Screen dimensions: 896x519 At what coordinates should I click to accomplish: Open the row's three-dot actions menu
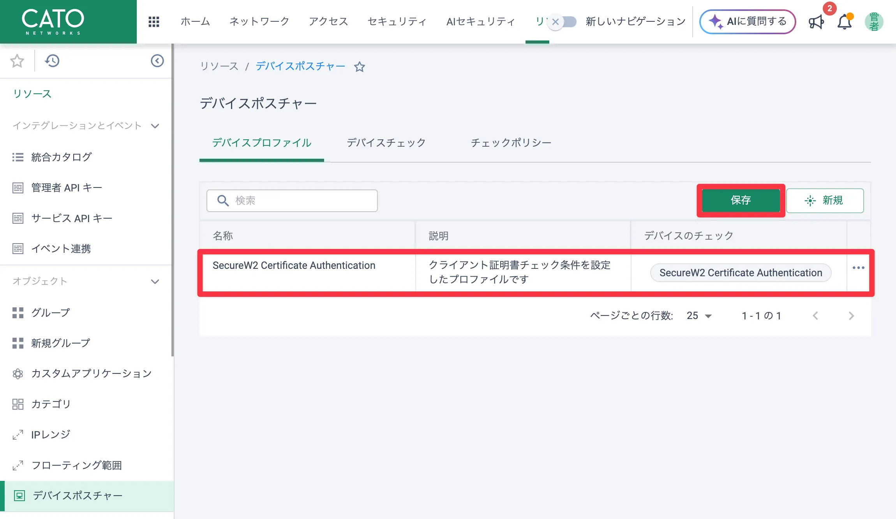(x=858, y=268)
